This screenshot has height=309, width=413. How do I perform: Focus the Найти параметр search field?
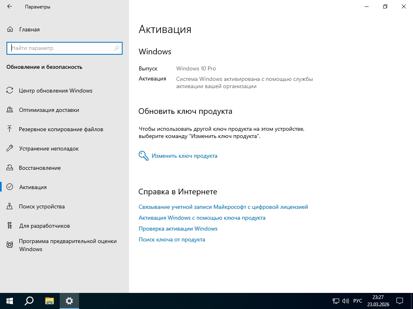point(65,48)
